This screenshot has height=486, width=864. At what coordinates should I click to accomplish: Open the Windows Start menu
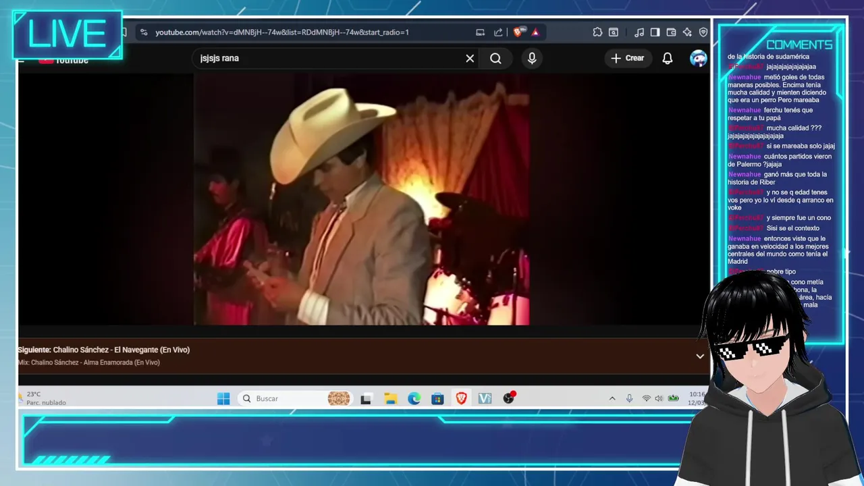point(223,399)
